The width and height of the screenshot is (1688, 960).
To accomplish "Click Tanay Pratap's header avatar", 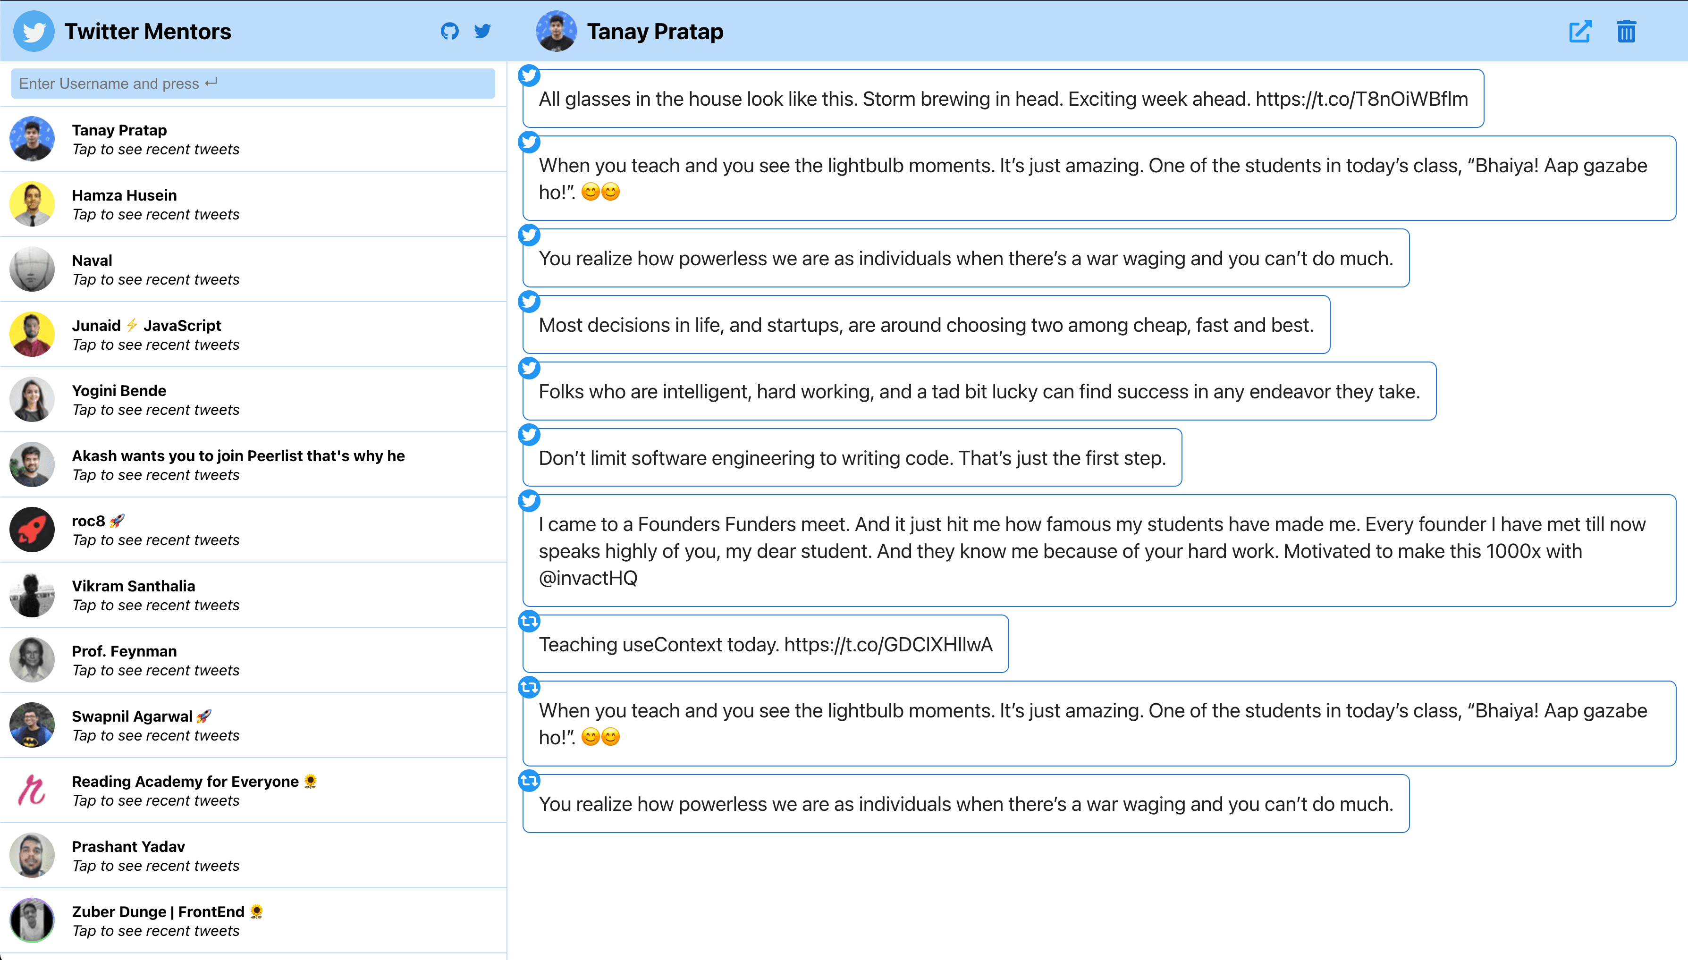I will 556,31.
